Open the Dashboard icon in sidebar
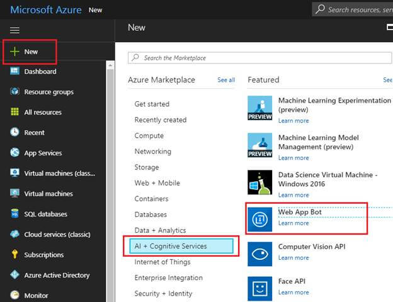393x302 pixels. click(x=14, y=71)
